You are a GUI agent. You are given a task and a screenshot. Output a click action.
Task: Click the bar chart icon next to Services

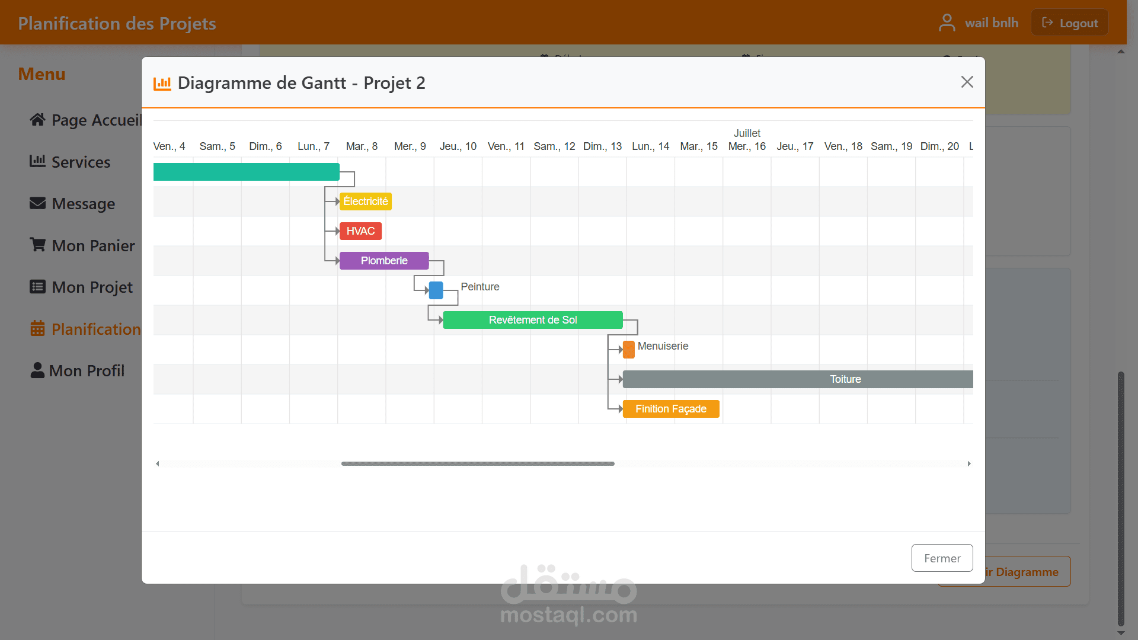click(x=37, y=161)
